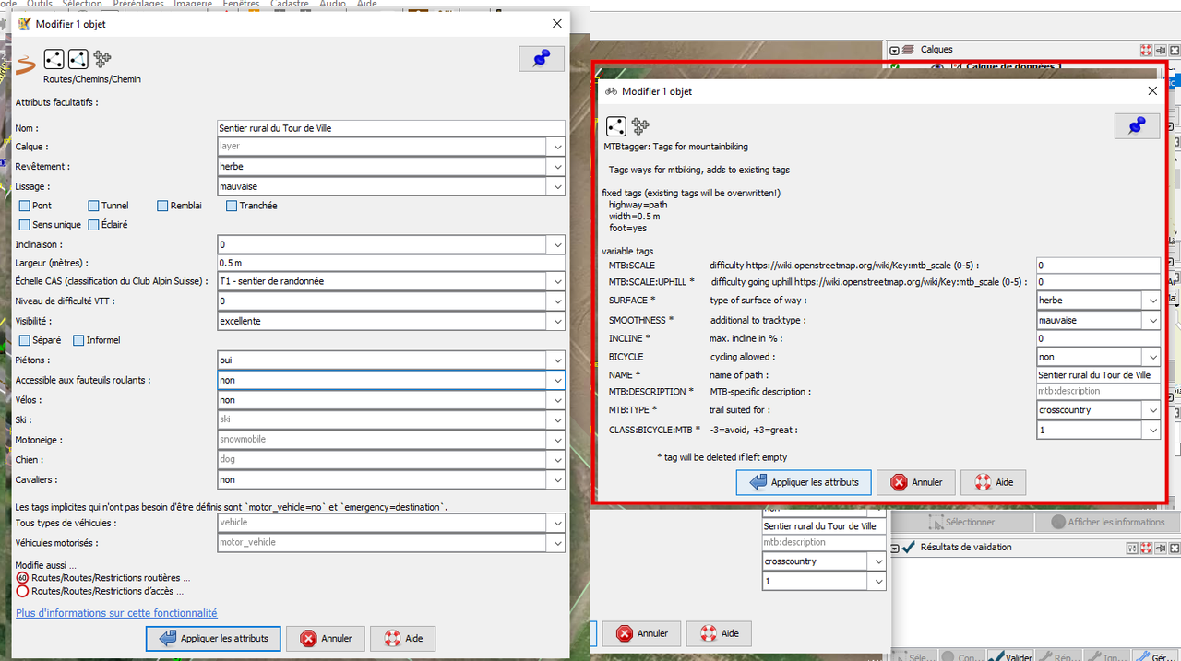Screen dimensions: 1181x661
Task: Collapse the Résultats de validation panel
Action: click(x=893, y=548)
